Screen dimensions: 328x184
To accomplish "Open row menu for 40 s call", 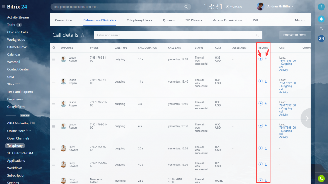I will pos(54,165).
